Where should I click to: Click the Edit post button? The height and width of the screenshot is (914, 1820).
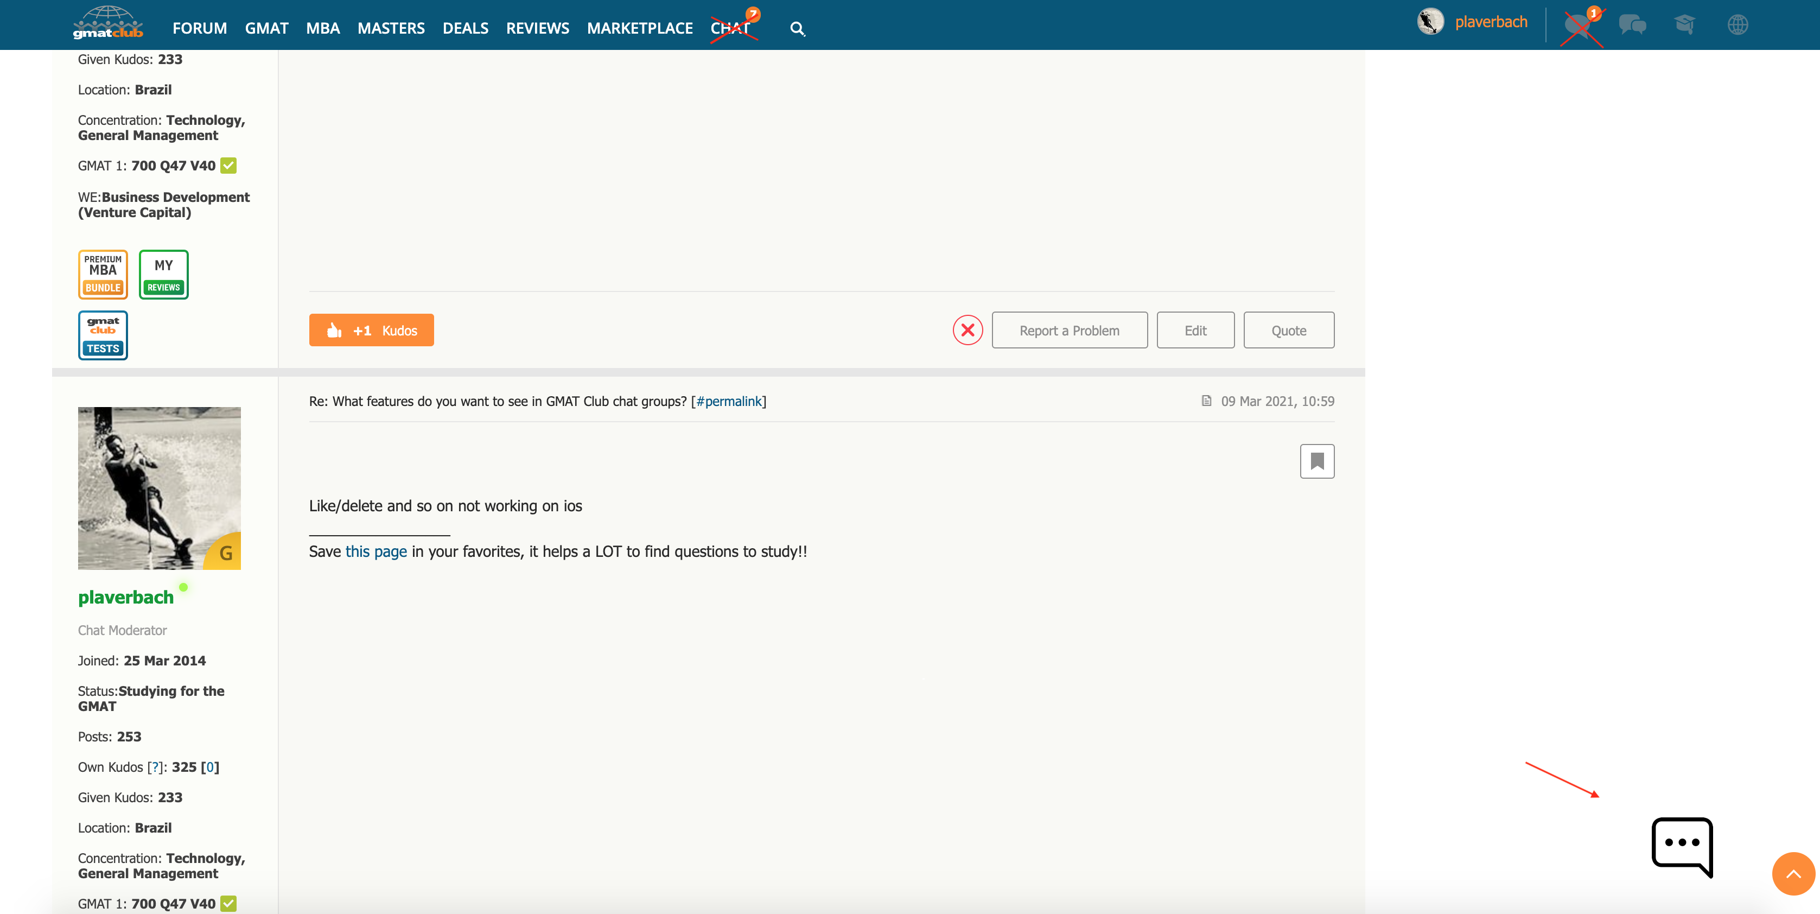1195,330
